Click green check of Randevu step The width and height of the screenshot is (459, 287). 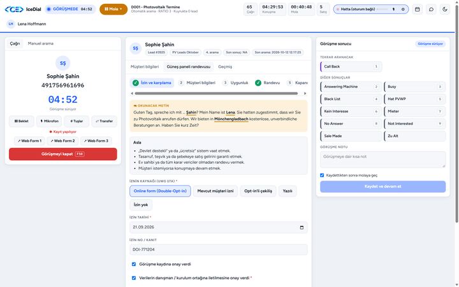click(258, 83)
